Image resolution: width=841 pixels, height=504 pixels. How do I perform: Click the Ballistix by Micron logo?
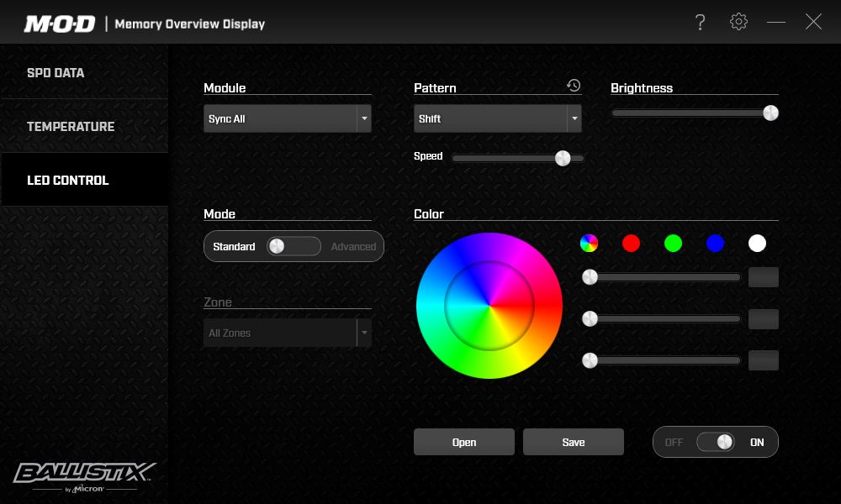pyautogui.click(x=84, y=476)
